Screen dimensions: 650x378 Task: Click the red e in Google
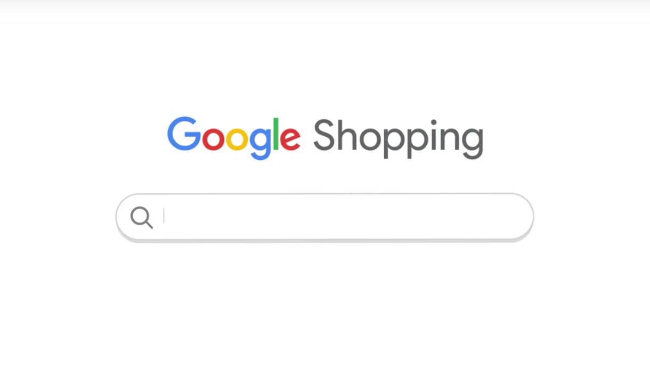click(x=290, y=139)
